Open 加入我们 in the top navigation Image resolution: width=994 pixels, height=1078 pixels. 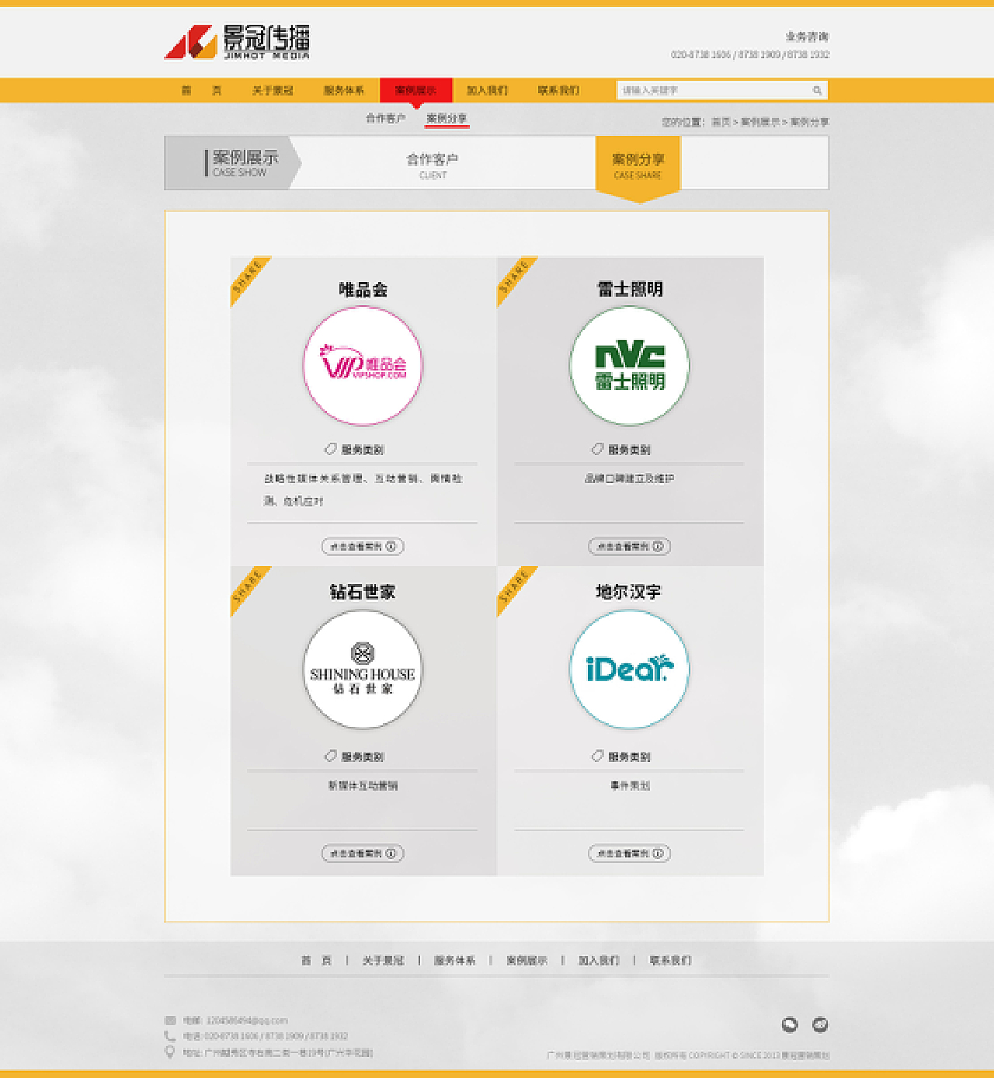(487, 90)
